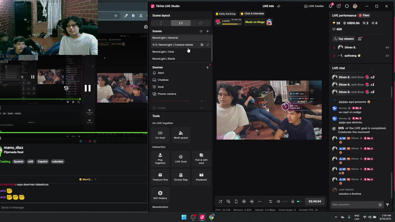Click swap arrows icon on Camera below scene
Image resolution: width=395 pixels, height=222 pixels.
(x=208, y=45)
